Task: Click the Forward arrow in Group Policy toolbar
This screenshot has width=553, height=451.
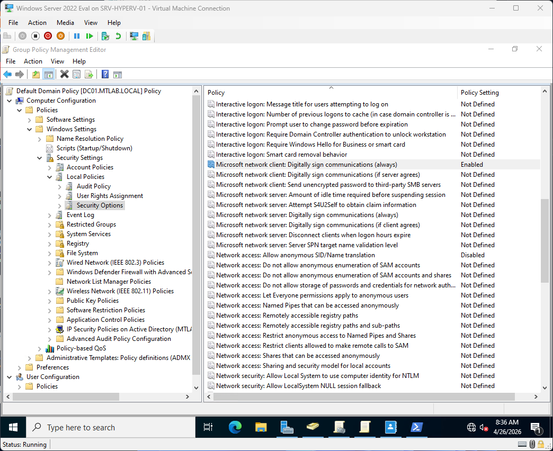Action: point(20,74)
